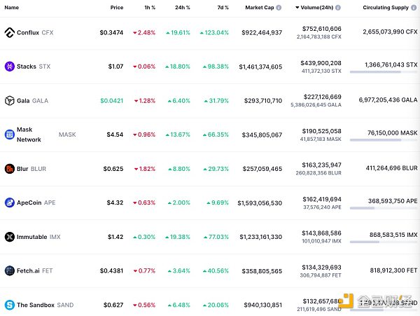Click the Stacks purple logo icon
The image size is (420, 316).
(10, 67)
